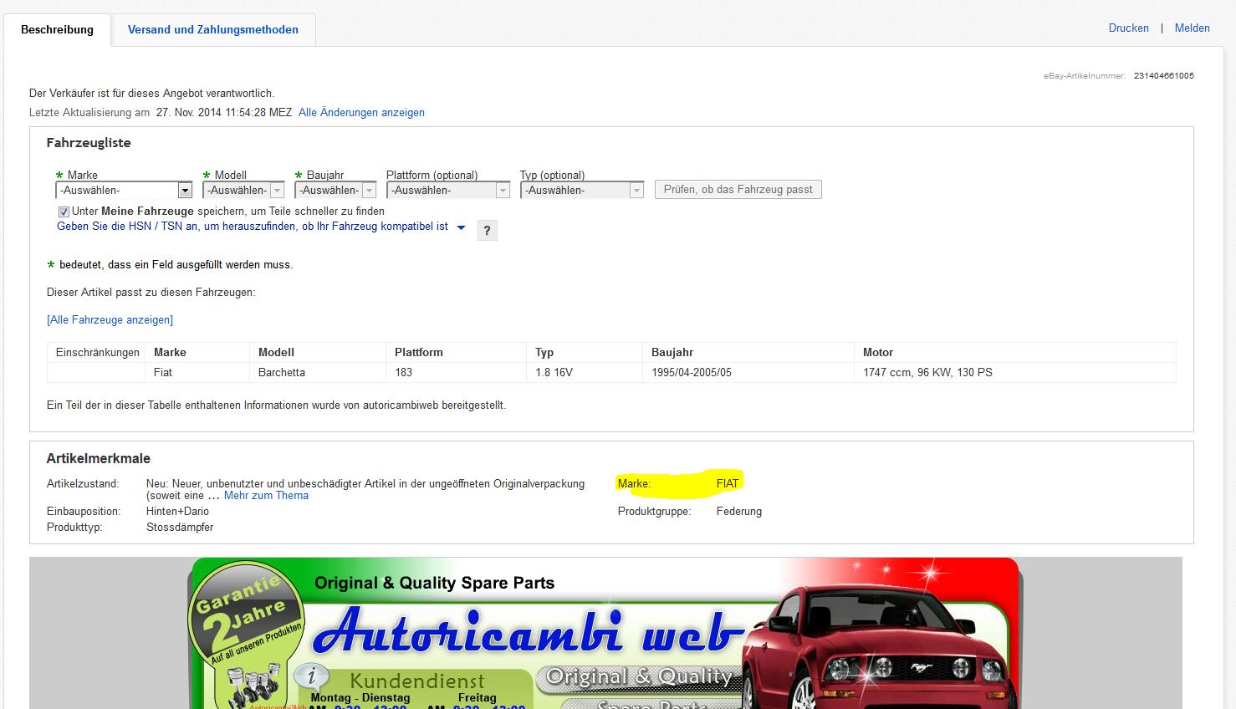Image resolution: width=1236 pixels, height=709 pixels.
Task: Click the 'Federung' Produktgruppe value
Action: (739, 511)
